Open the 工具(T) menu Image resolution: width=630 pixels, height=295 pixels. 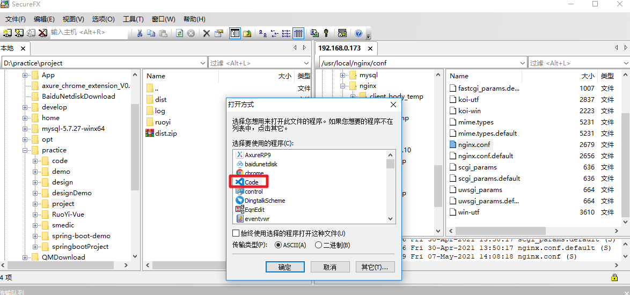133,19
